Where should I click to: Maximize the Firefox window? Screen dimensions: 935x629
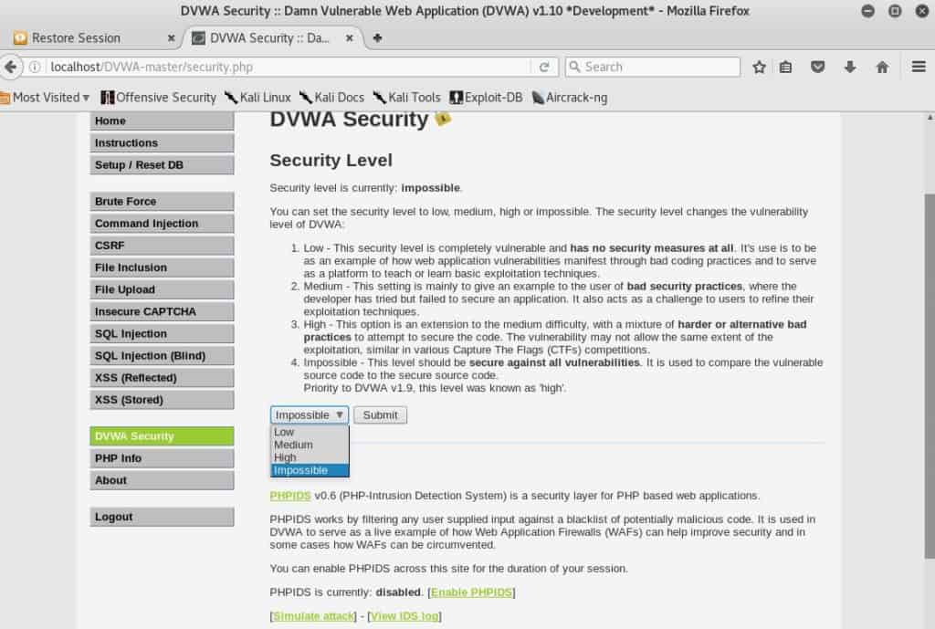(895, 11)
